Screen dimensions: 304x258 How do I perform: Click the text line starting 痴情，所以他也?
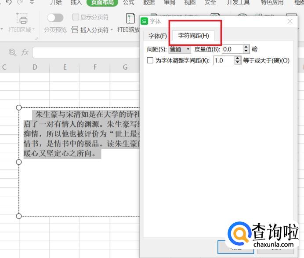[x=82, y=134]
